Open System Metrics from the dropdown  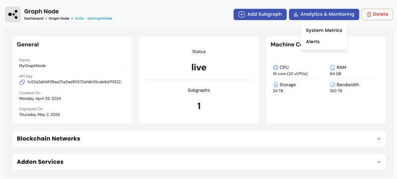pos(324,30)
